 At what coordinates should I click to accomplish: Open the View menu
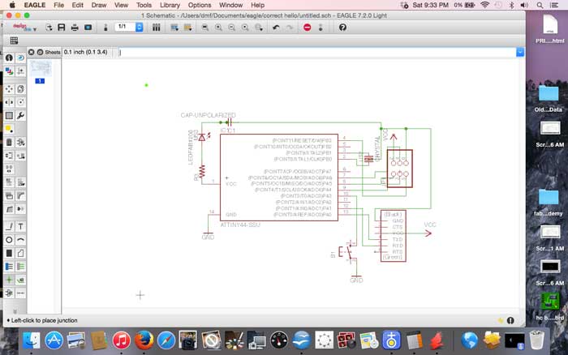[x=121, y=5]
